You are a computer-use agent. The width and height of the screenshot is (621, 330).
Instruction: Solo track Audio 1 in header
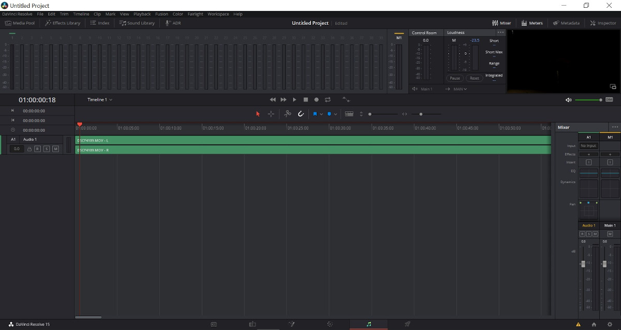47,149
